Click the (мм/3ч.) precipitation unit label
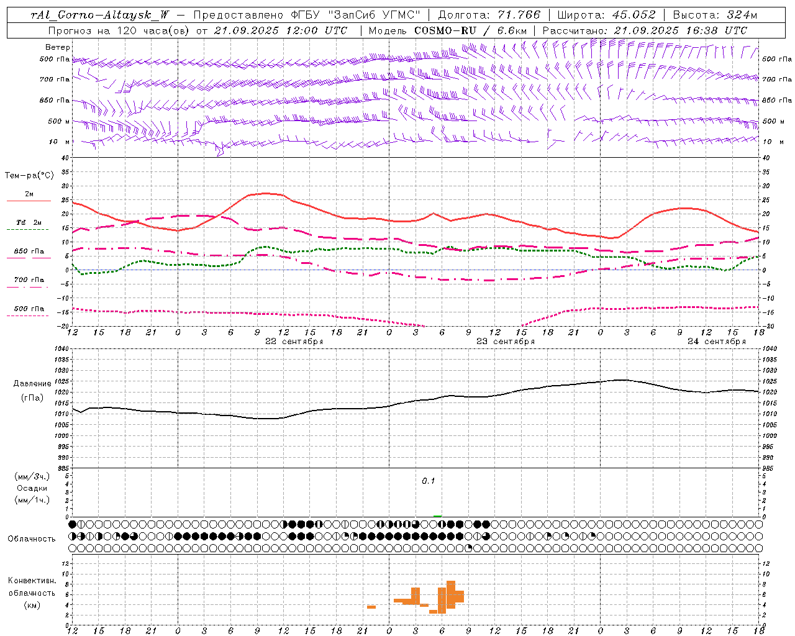 click(32, 476)
